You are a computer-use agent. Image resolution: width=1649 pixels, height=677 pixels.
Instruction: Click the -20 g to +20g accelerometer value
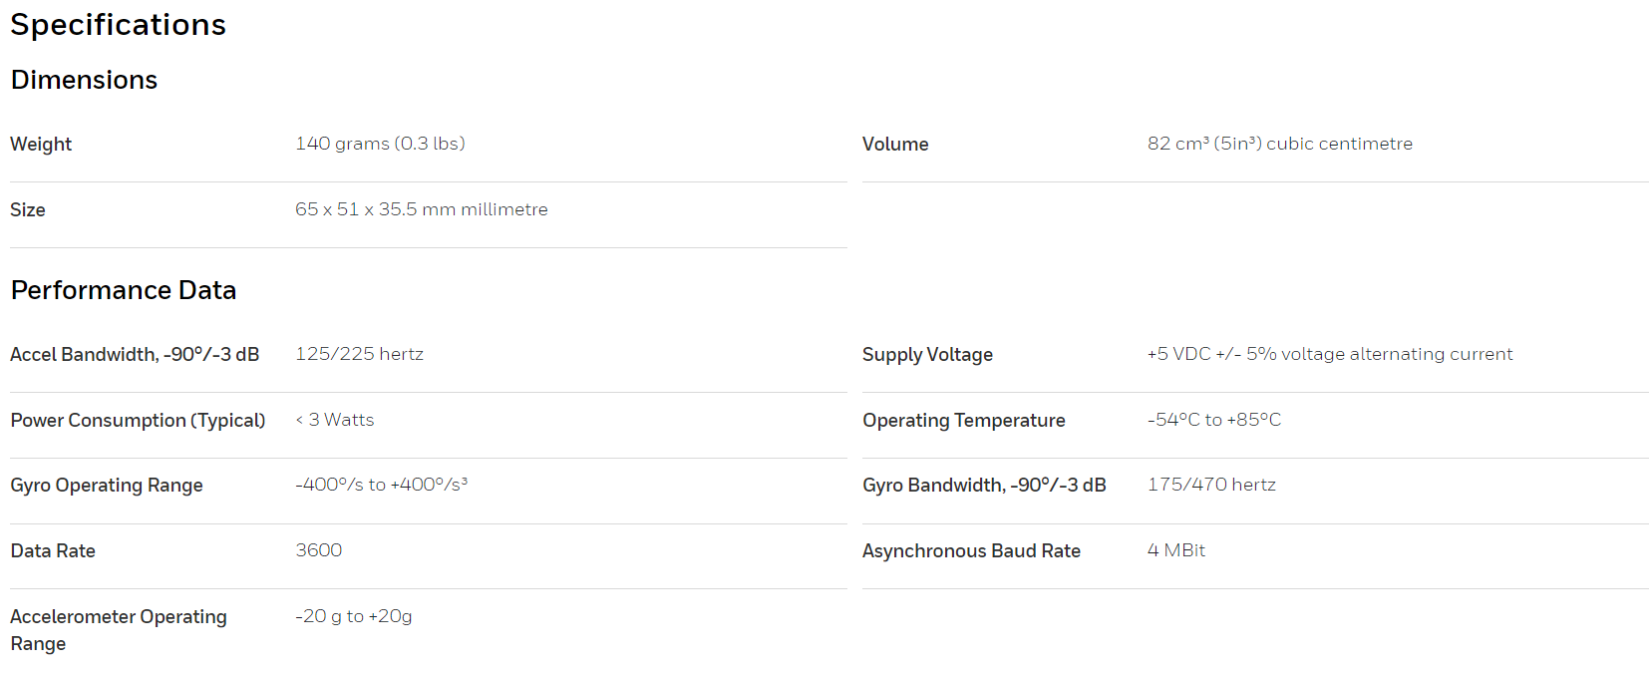click(x=354, y=616)
